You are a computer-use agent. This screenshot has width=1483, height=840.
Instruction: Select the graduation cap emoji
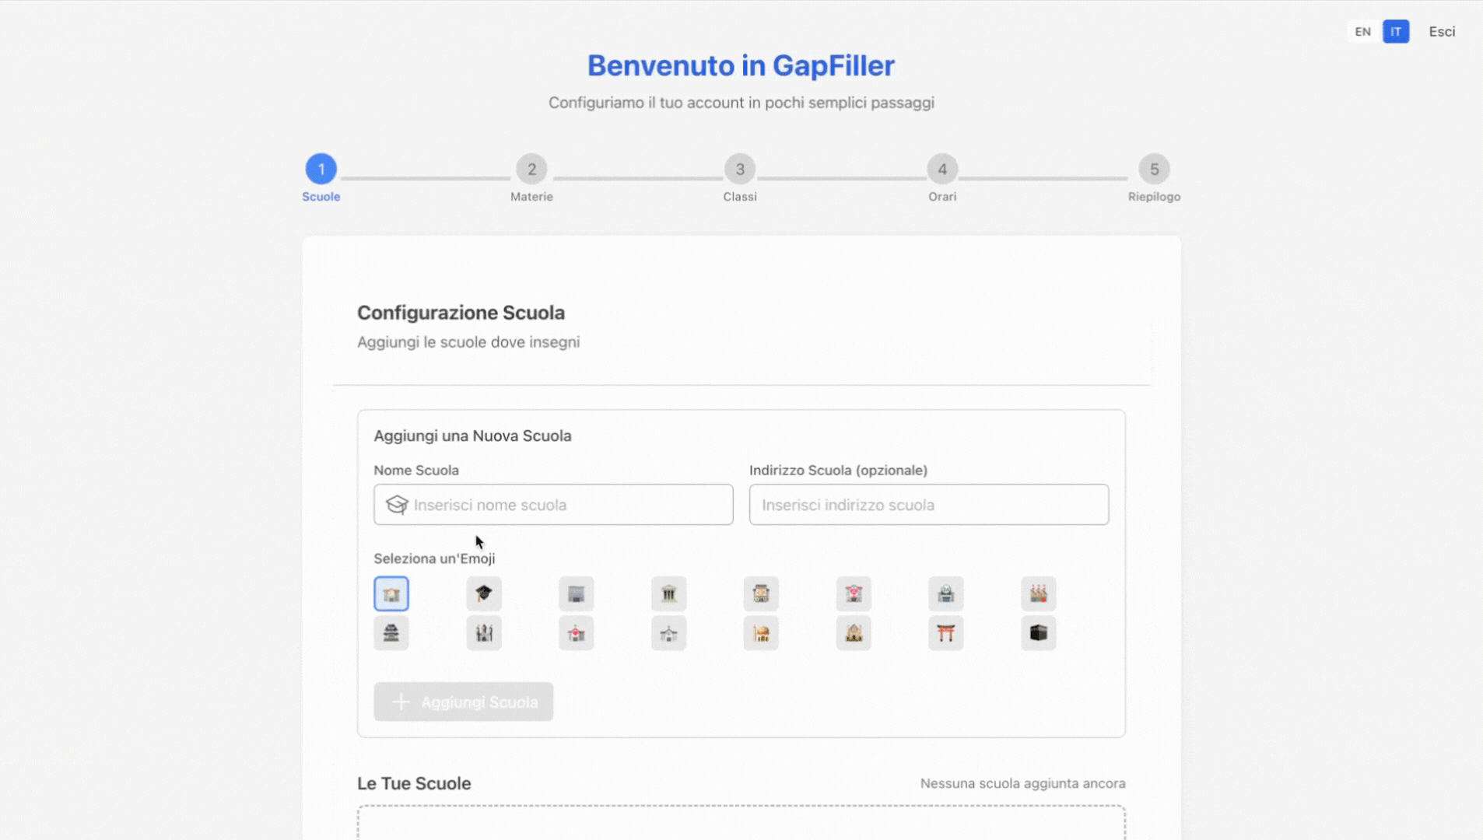pos(483,594)
